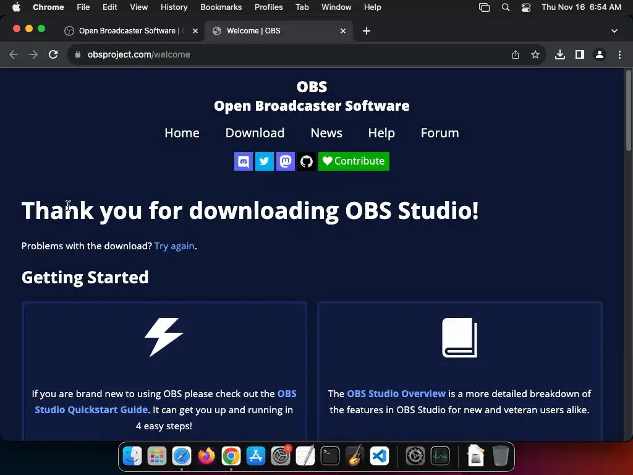
Task: Open the Trash in the Dock
Action: [x=501, y=456]
